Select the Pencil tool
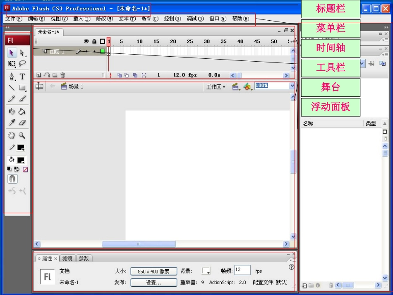This screenshot has height=295, width=393. point(12,98)
